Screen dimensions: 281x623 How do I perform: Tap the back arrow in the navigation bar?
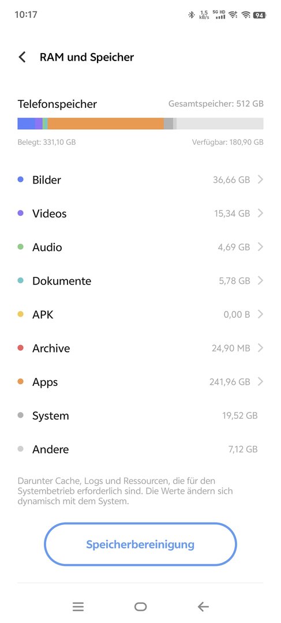pyautogui.click(x=203, y=606)
